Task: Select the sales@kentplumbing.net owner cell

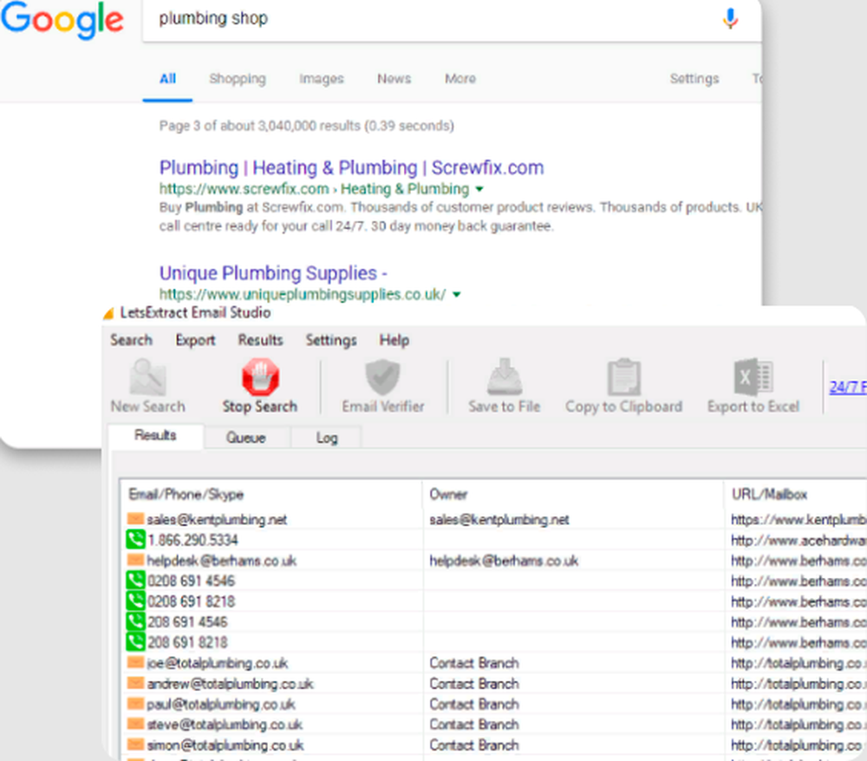Action: tap(573, 519)
